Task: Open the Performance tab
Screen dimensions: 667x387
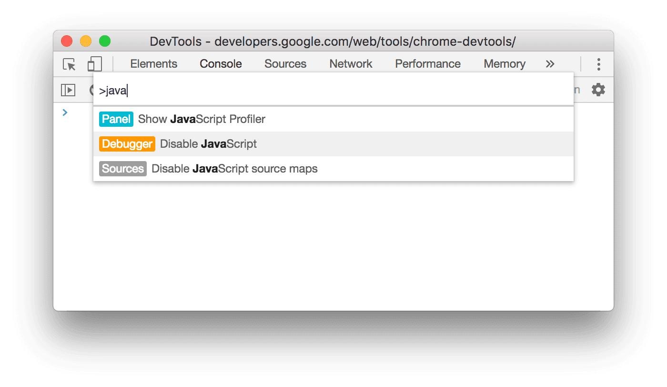Action: click(x=428, y=64)
